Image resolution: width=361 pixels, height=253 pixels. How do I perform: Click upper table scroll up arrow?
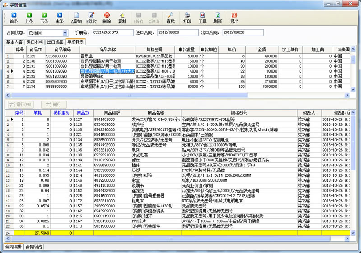353,49
